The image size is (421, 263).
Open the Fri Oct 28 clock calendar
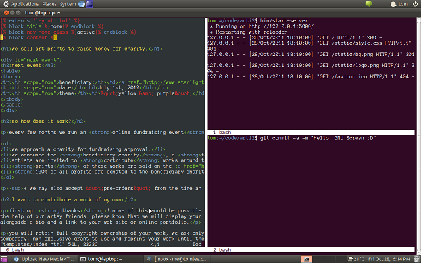pos(389,259)
